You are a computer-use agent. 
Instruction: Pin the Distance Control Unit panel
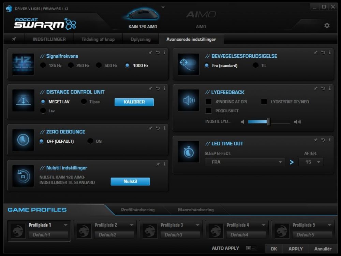150,88
